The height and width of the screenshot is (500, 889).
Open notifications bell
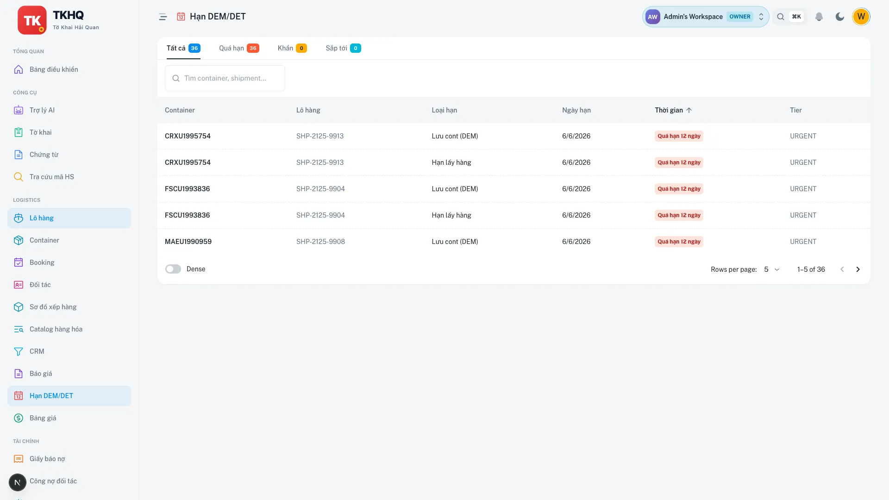point(819,17)
